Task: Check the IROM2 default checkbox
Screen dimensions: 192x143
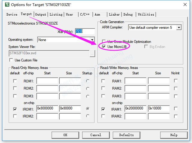Action: [x=15, y=116]
